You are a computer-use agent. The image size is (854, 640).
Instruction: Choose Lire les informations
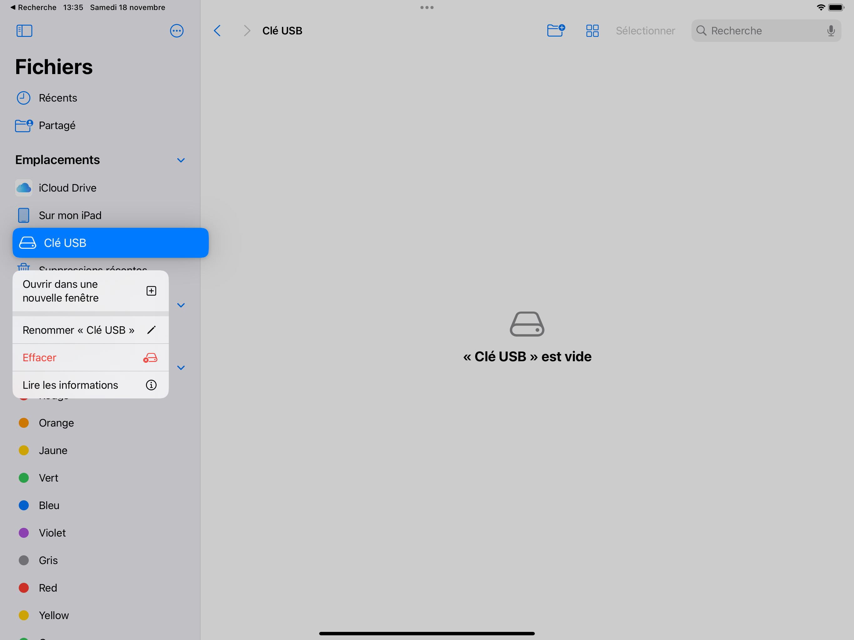pos(90,385)
